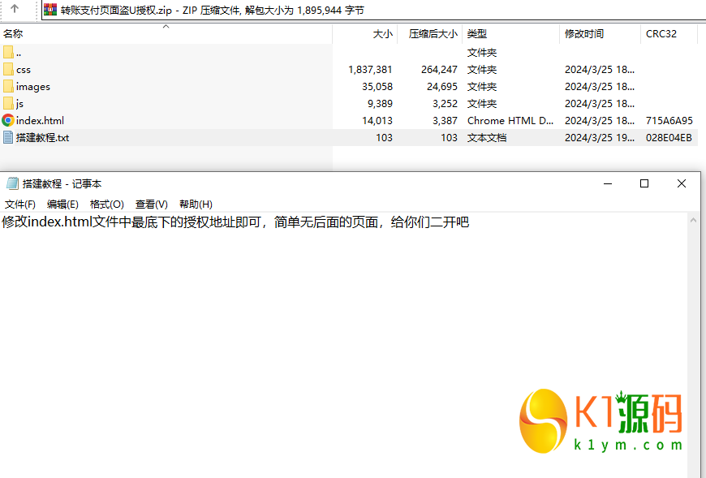
Task: Select the images folder name
Action: click(x=33, y=87)
